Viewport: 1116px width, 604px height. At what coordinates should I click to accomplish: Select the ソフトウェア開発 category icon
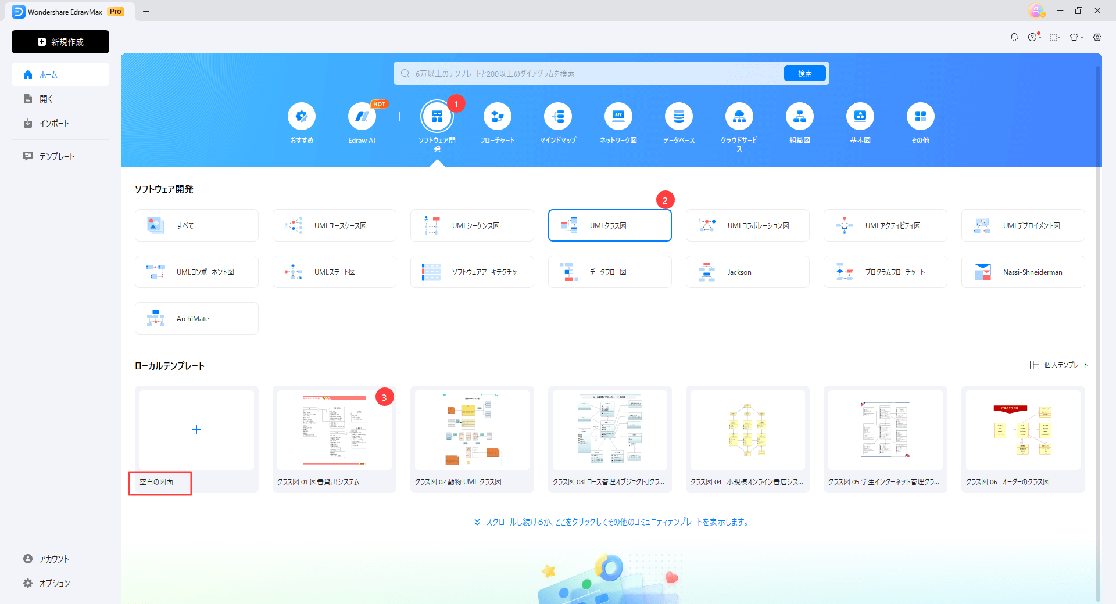pos(437,117)
